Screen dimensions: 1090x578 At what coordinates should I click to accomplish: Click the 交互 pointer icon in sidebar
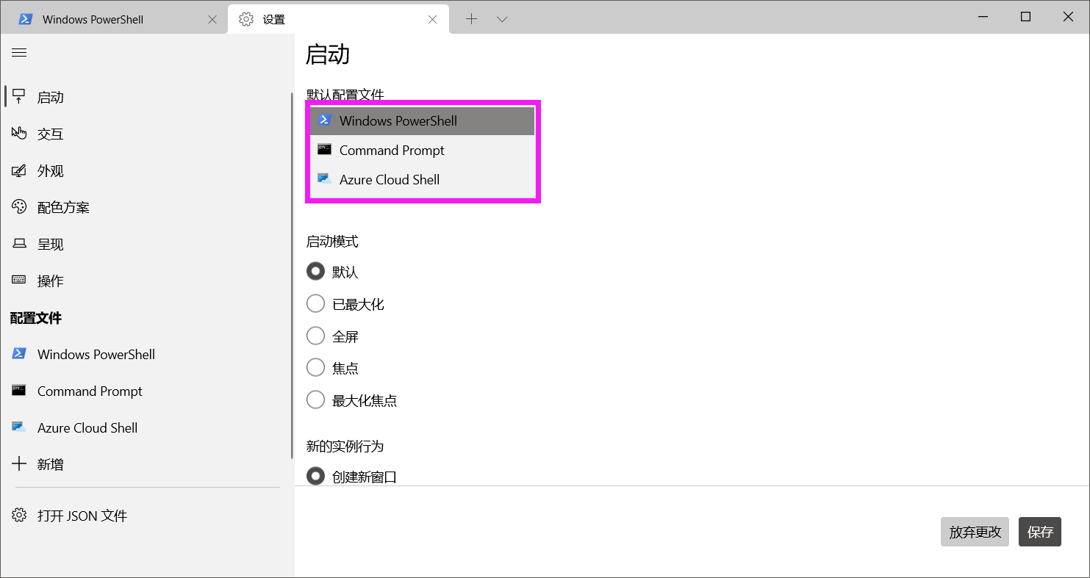[x=19, y=133]
